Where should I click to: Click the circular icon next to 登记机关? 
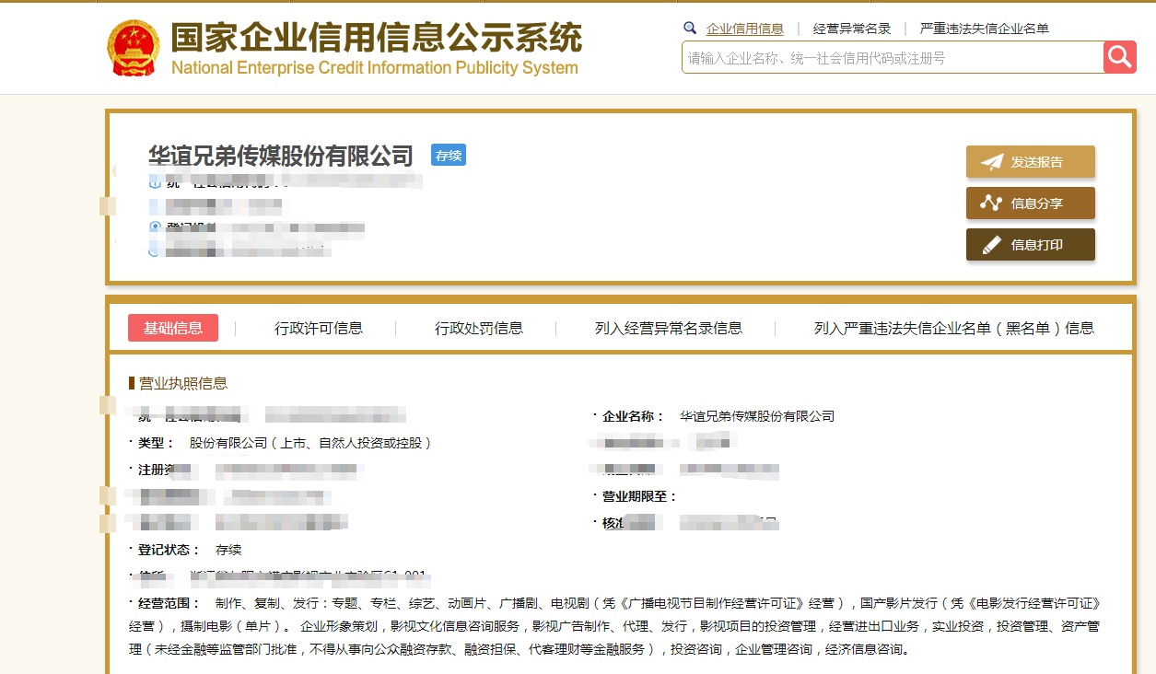[154, 227]
